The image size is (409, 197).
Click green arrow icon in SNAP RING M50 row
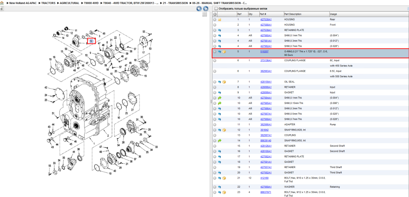[x=219, y=141]
